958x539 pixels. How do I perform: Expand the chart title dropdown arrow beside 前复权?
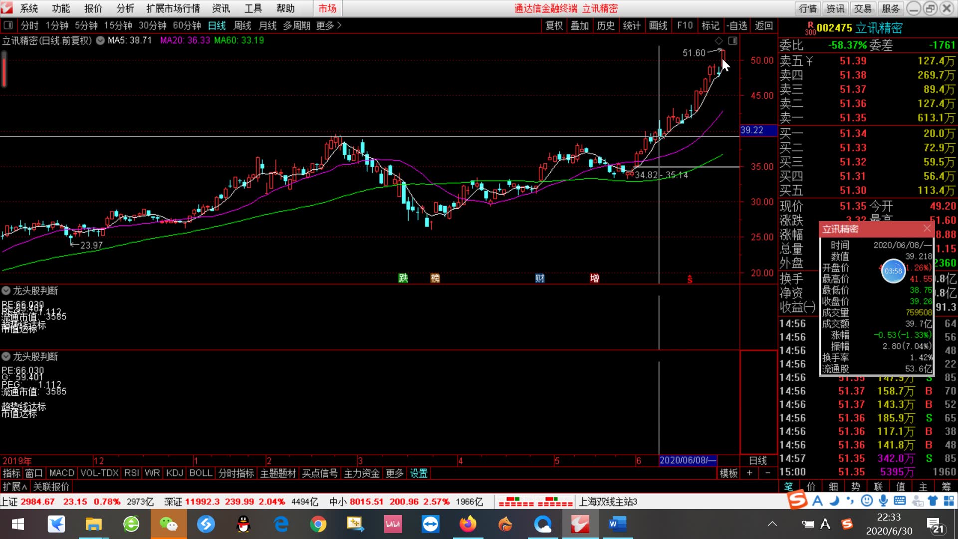pos(100,40)
